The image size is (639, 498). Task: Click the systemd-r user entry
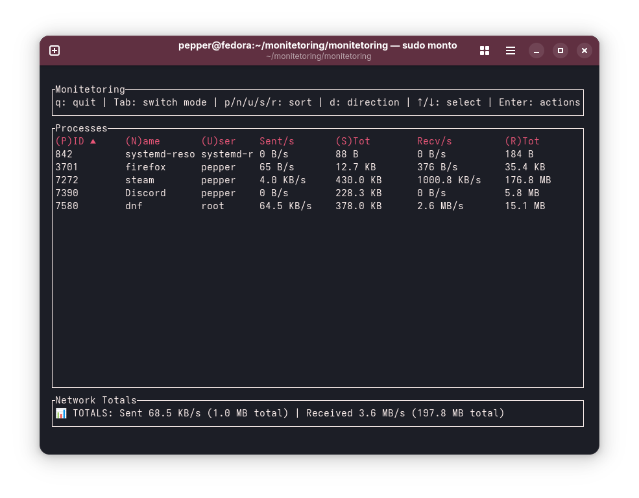pos(227,154)
